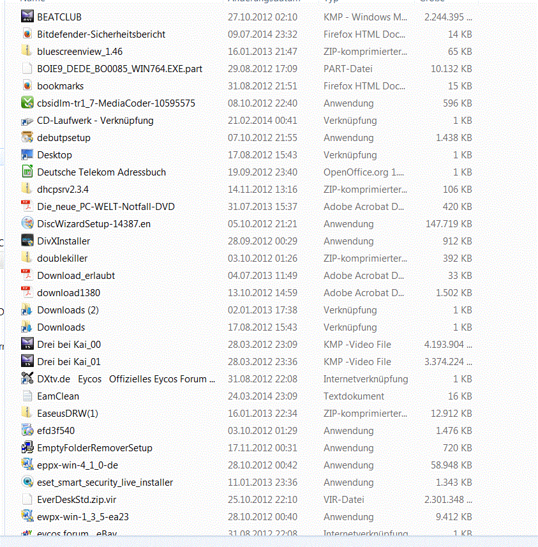Screen dimensions: 538x547
Task: Click the BEATCLUB video file icon
Action: pyautogui.click(x=27, y=17)
